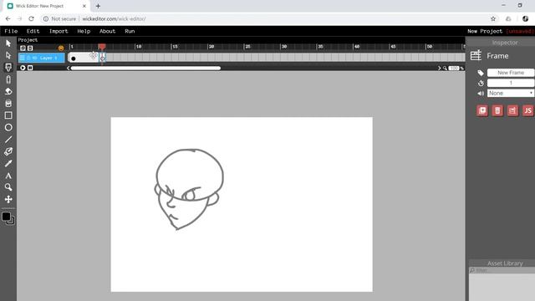Click the frame name tag icon
The height and width of the screenshot is (301, 535).
pyautogui.click(x=481, y=73)
